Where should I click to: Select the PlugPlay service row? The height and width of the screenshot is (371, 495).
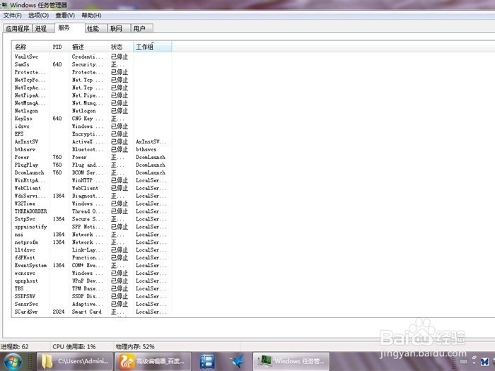click(92, 165)
